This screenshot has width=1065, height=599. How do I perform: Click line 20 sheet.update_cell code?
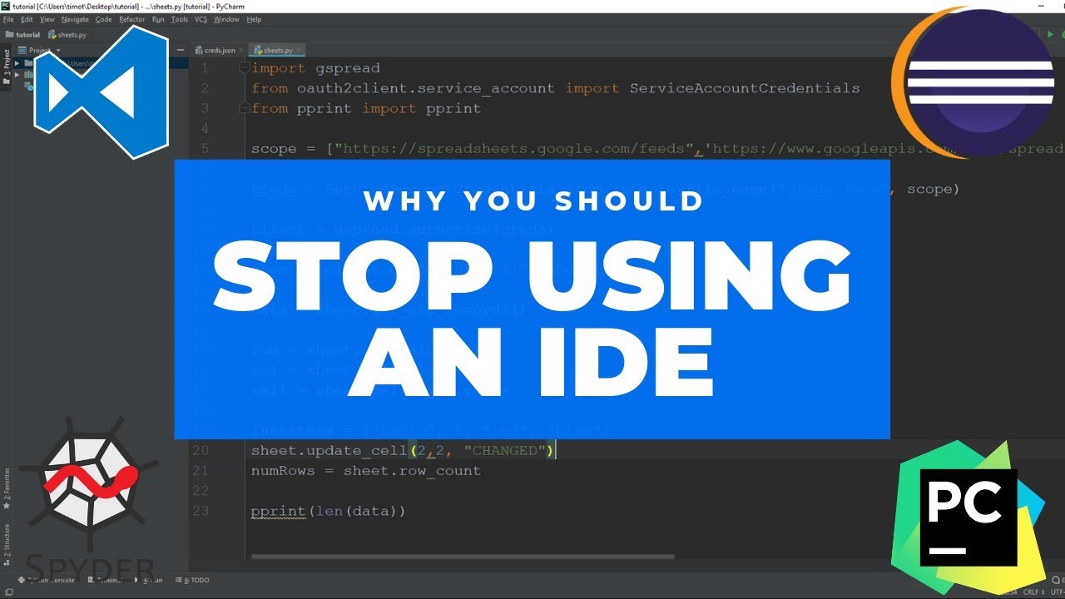[x=403, y=450]
